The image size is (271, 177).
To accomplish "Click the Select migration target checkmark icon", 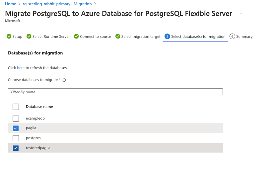I will (x=118, y=37).
